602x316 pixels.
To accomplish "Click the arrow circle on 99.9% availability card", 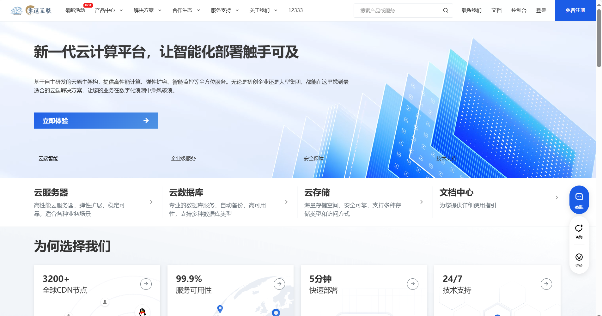I will tap(279, 284).
